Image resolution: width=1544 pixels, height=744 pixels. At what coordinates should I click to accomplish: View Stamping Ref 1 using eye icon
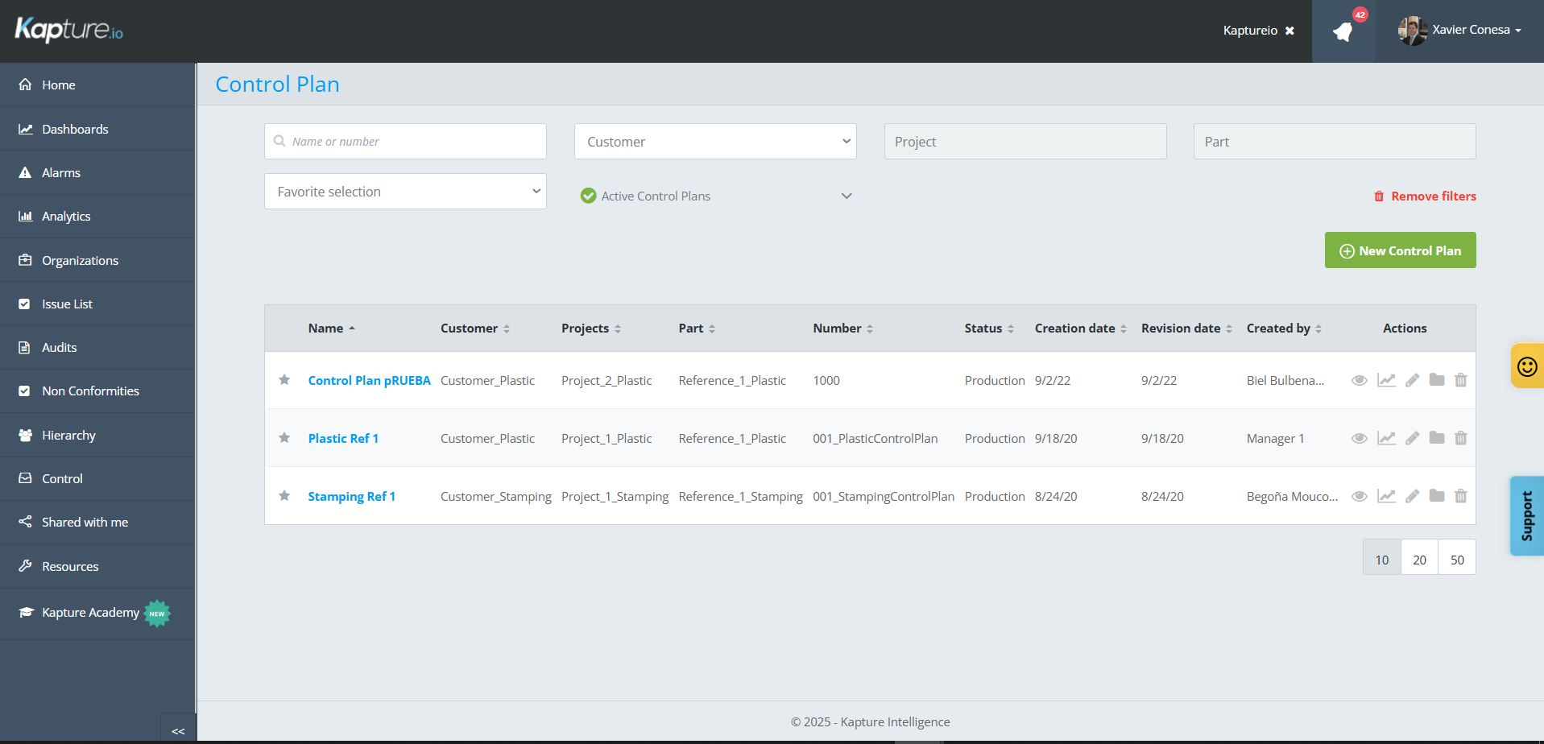pos(1359,496)
